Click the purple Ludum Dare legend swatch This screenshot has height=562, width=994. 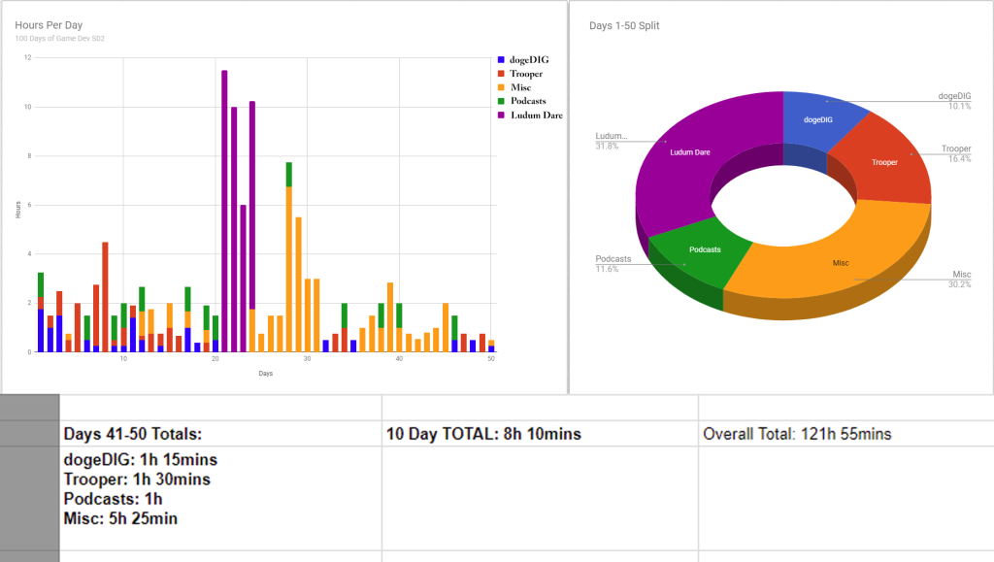(500, 115)
